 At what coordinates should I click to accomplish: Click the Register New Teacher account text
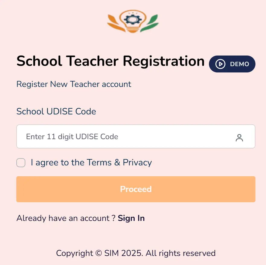pos(74,84)
